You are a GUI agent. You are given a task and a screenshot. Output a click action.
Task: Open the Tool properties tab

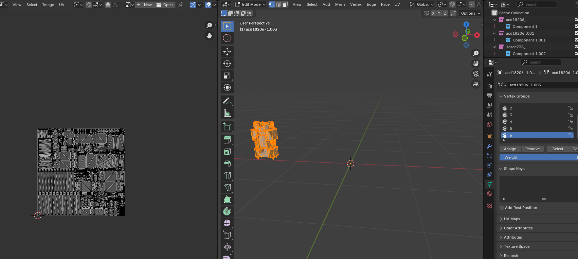[489, 74]
